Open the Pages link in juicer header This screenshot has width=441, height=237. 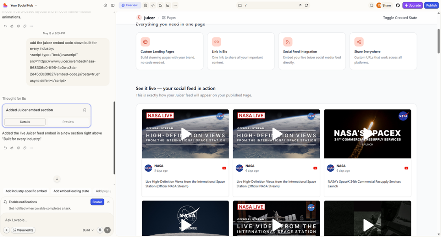[169, 17]
